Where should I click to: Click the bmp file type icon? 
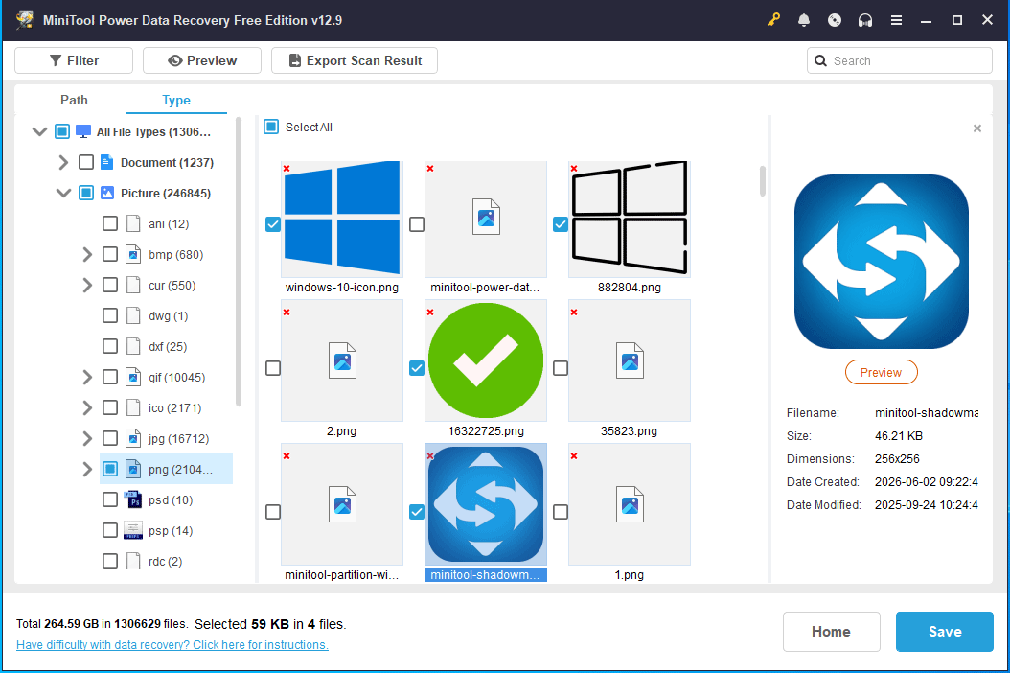(x=132, y=255)
